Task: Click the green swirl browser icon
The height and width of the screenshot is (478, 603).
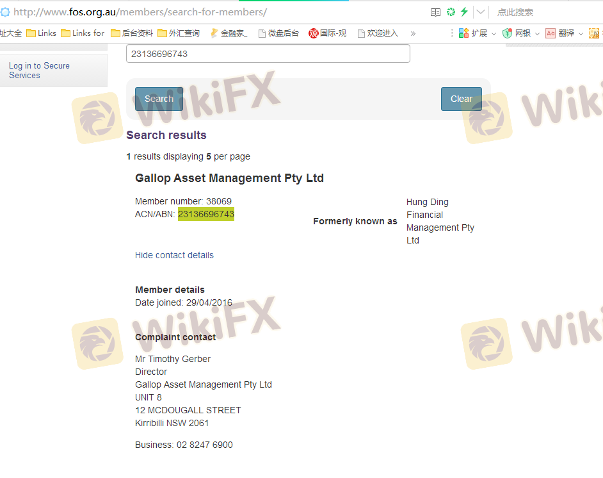Action: 451,12
